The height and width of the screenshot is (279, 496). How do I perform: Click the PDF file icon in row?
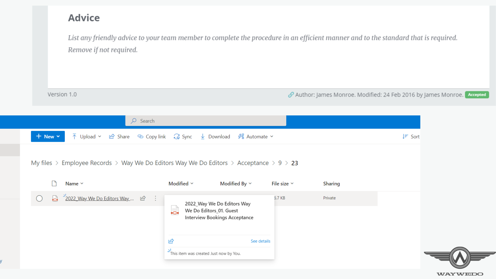[x=55, y=198]
